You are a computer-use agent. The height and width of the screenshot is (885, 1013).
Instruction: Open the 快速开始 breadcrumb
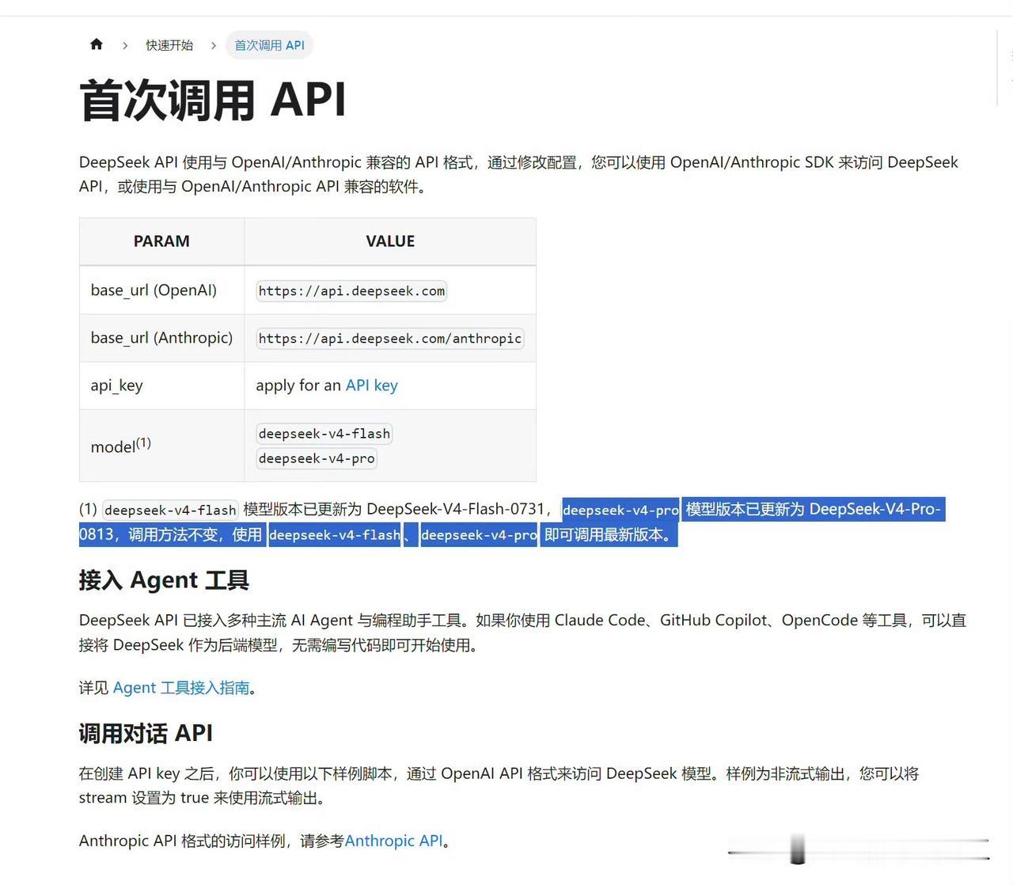tap(169, 45)
